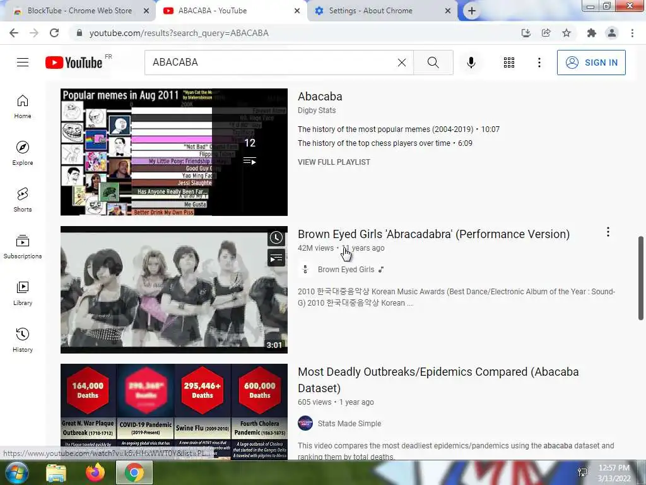The width and height of the screenshot is (646, 485).
Task: Go back in Chrome
Action: coord(14,33)
